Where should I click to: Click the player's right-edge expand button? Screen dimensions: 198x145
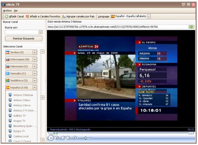tap(191, 133)
